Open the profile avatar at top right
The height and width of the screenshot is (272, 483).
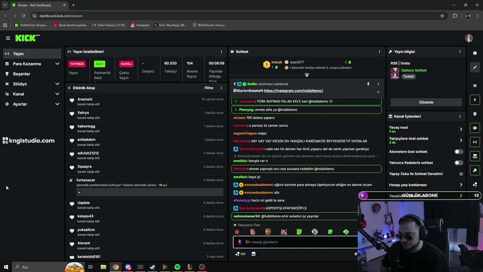pyautogui.click(x=469, y=38)
